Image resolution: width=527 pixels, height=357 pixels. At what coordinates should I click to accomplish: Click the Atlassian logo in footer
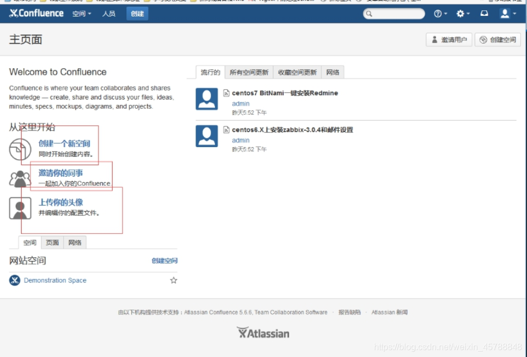pos(263,332)
